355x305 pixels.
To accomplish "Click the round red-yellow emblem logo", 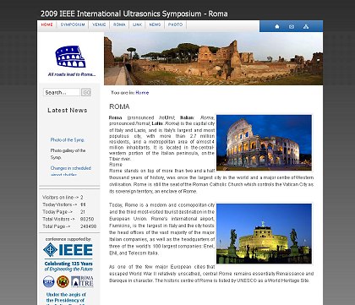I will pos(63,281).
